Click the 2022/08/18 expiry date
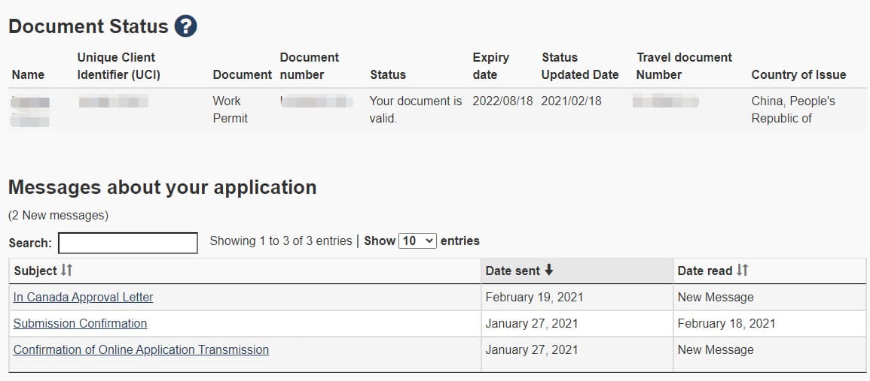Viewport: 870px width, 381px height. (x=502, y=101)
